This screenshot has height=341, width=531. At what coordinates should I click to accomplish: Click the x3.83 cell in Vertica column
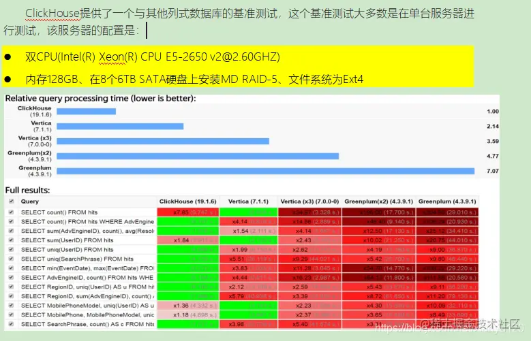(248, 268)
